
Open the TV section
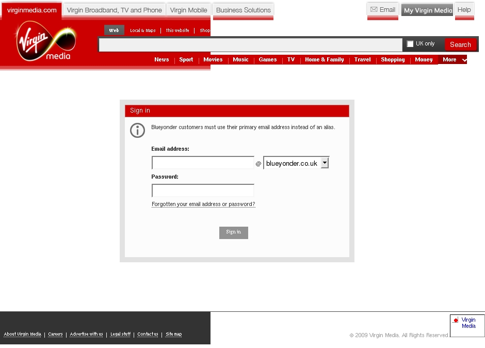click(x=291, y=59)
